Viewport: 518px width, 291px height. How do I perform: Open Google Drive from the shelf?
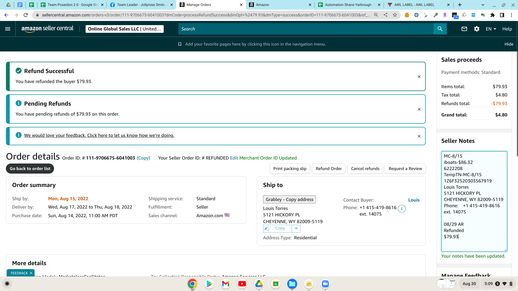click(259, 284)
